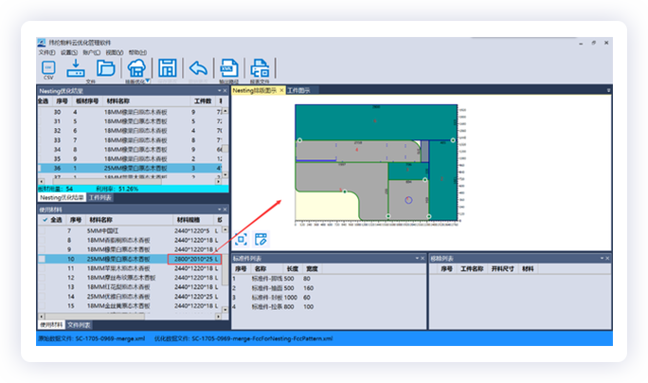648x383 pixels.
Task: Click scroll-right arrow of Nesting results list
Action: pyautogui.click(x=218, y=182)
